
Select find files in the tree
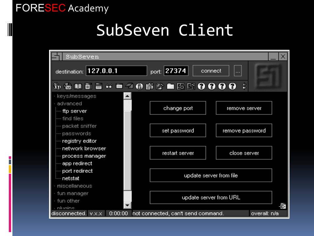73,118
